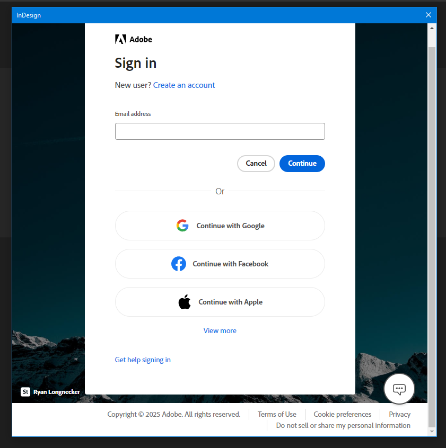
Task: Continue with Facebook sign-in
Action: click(220, 264)
